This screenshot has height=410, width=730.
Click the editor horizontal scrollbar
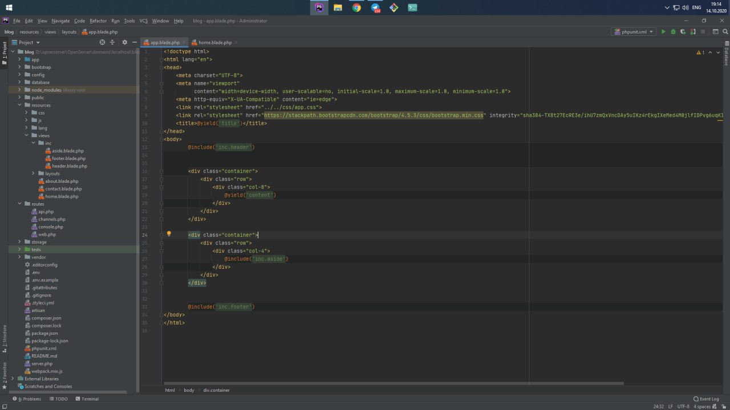point(394,383)
